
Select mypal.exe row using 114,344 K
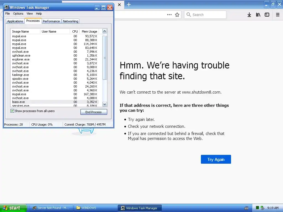[x=55, y=44]
